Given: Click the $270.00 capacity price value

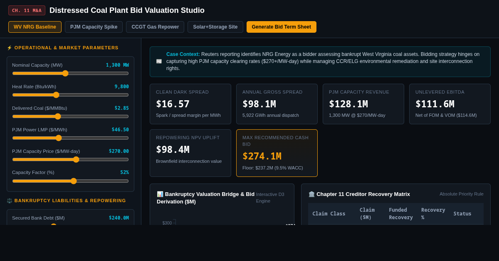Looking at the screenshot, I should point(119,151).
